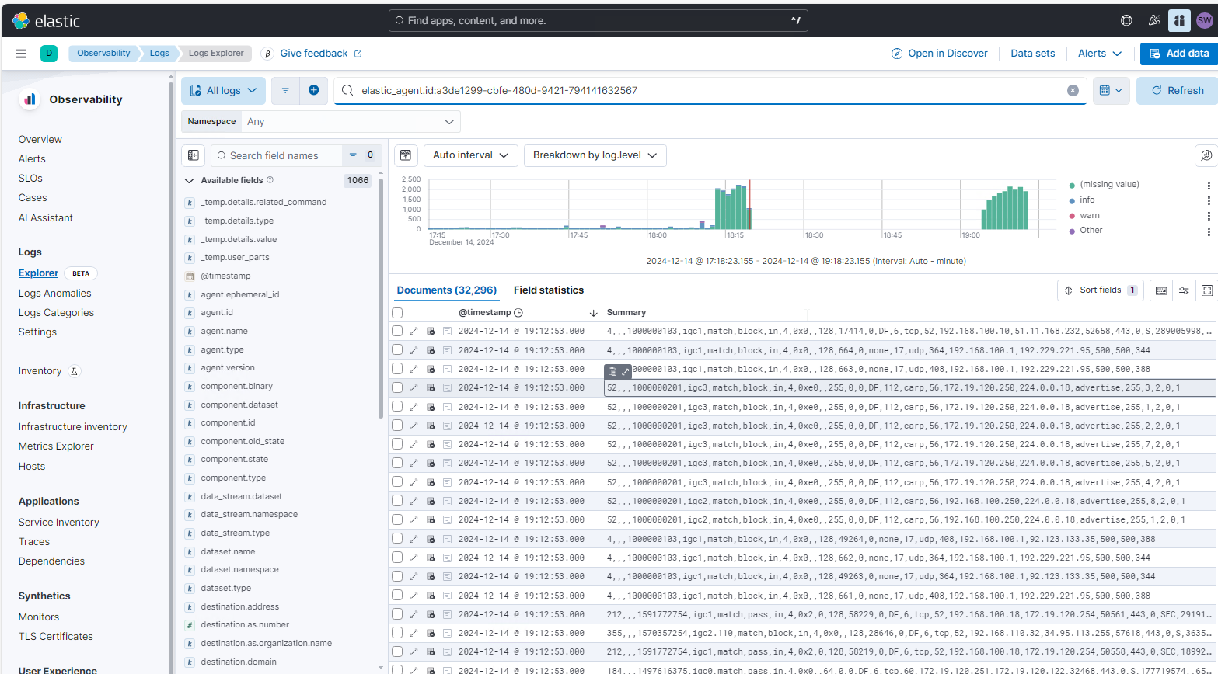
Task: Open the main navigation hamburger menu
Action: pos(21,54)
